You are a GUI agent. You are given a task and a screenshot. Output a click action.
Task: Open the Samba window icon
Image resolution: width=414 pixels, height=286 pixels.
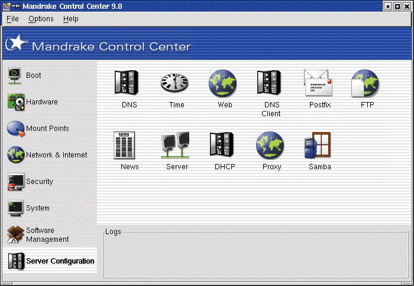coord(318,146)
